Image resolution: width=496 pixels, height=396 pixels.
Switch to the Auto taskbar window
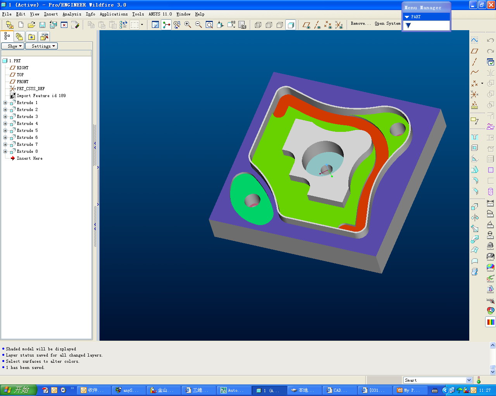233,390
